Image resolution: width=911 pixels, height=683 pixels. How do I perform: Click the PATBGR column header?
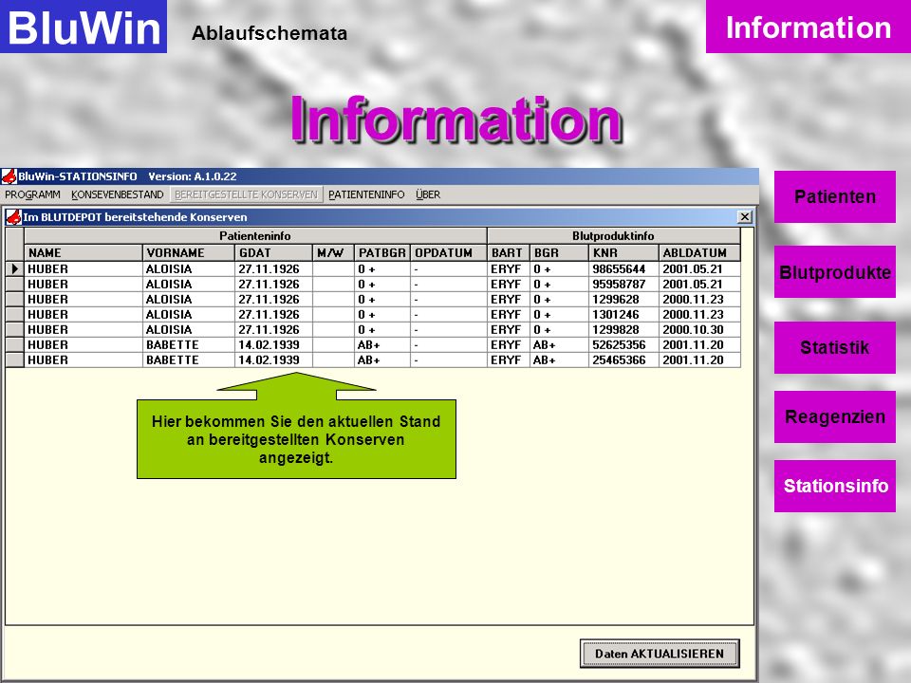tap(382, 252)
